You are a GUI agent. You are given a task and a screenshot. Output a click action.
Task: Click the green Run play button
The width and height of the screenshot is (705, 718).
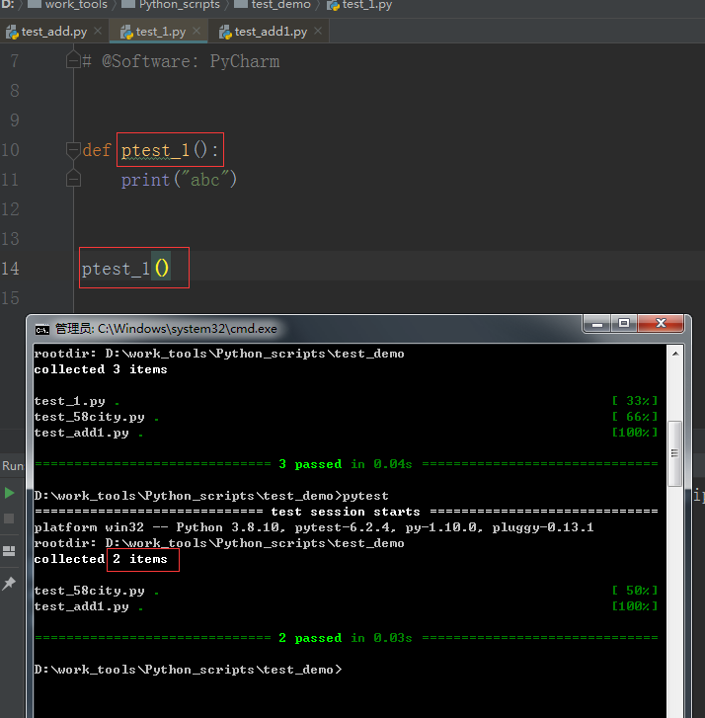pos(9,493)
